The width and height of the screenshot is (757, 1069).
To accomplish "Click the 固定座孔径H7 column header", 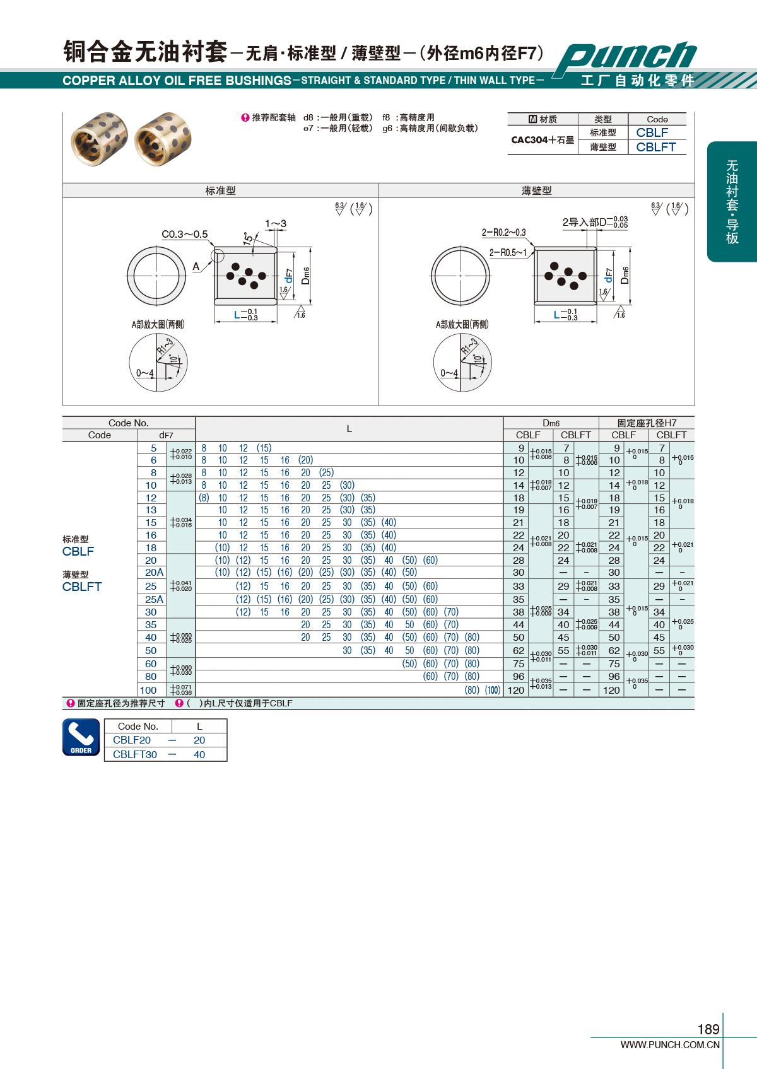I will pyautogui.click(x=647, y=423).
